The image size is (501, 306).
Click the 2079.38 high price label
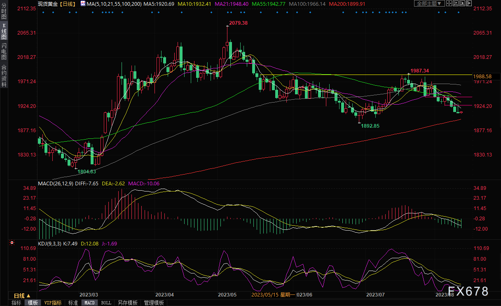coord(239,23)
